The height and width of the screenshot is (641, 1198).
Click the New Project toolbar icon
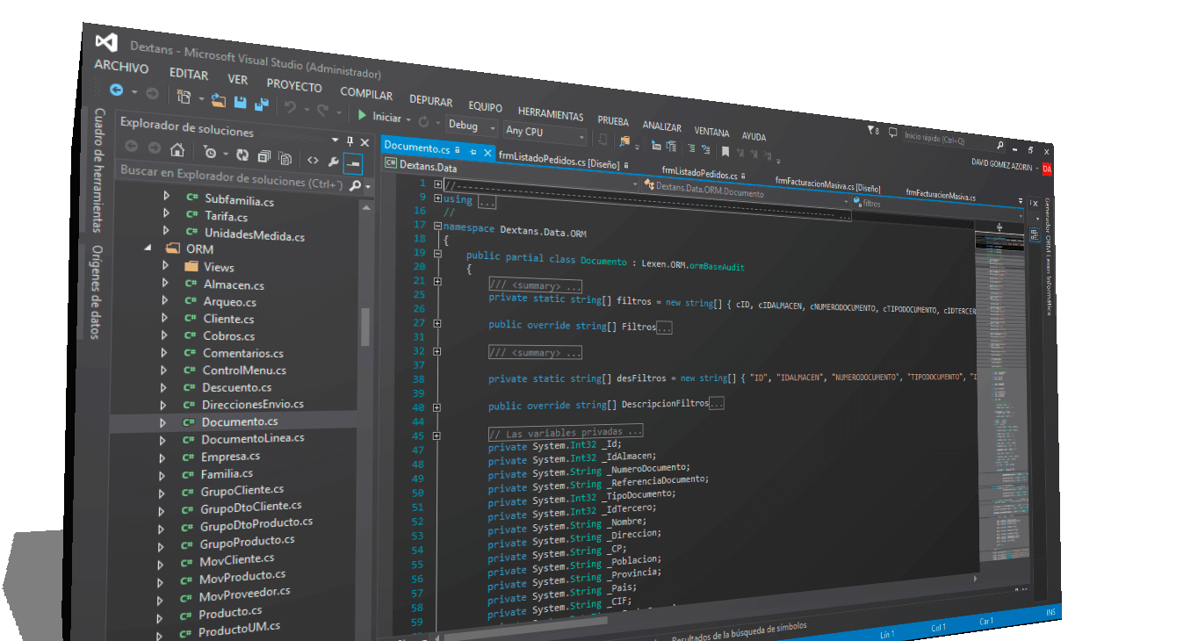pyautogui.click(x=184, y=96)
